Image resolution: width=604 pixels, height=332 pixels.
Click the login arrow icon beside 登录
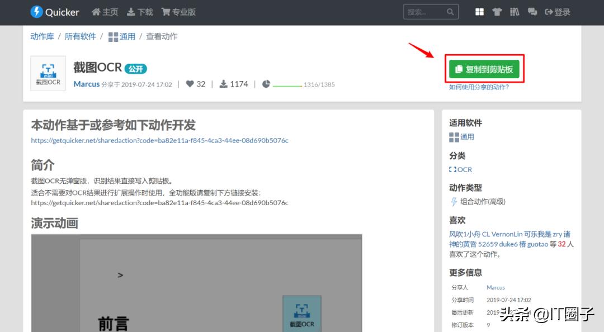coord(550,11)
